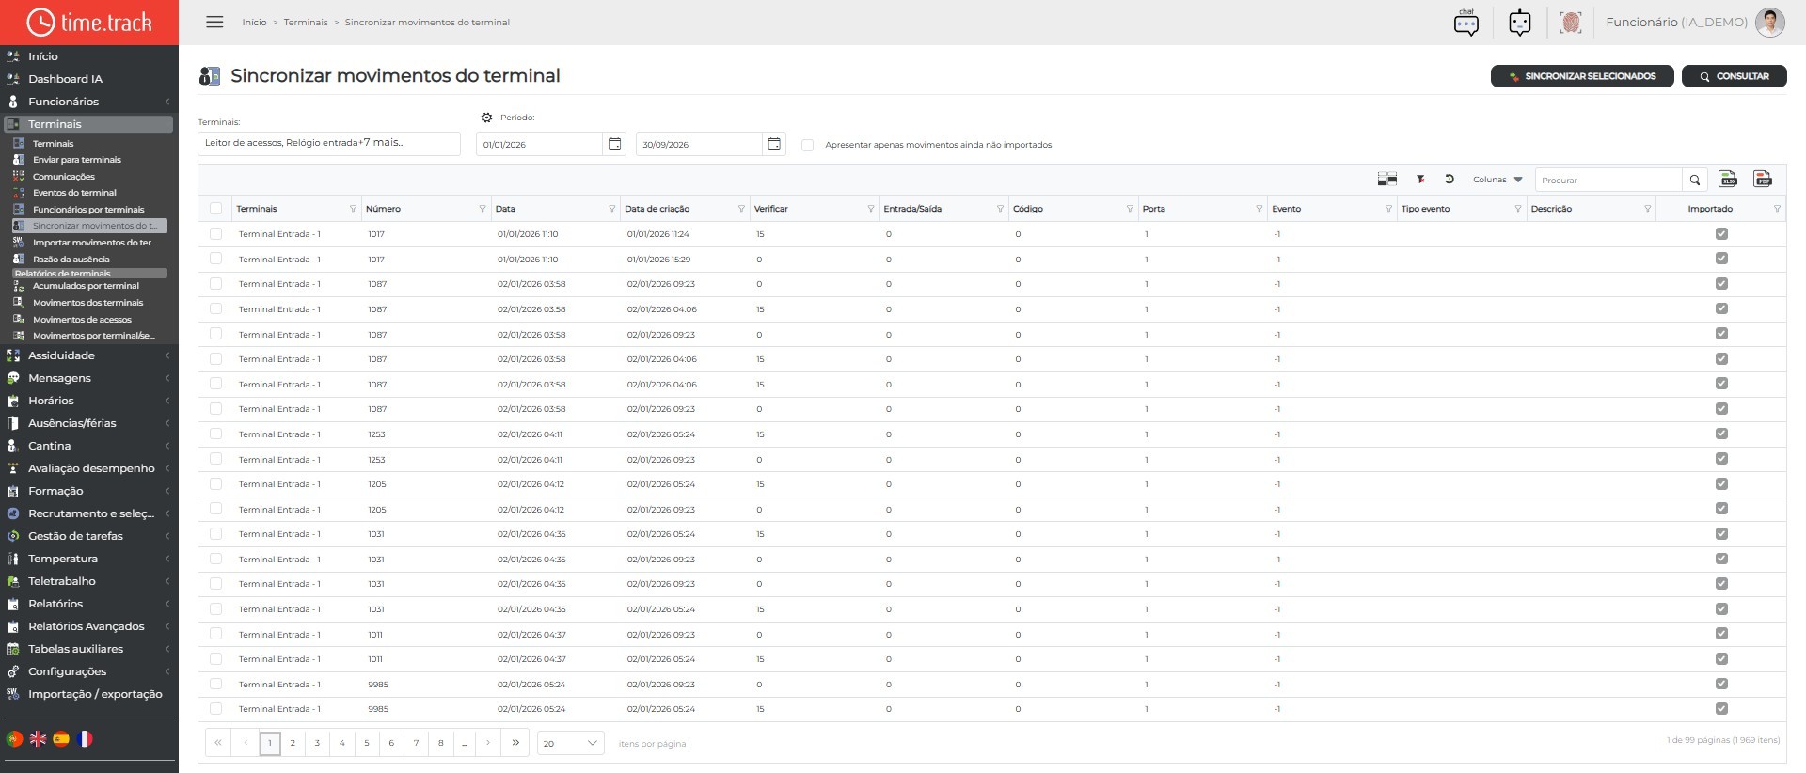Export table to PDF file

(1763, 179)
